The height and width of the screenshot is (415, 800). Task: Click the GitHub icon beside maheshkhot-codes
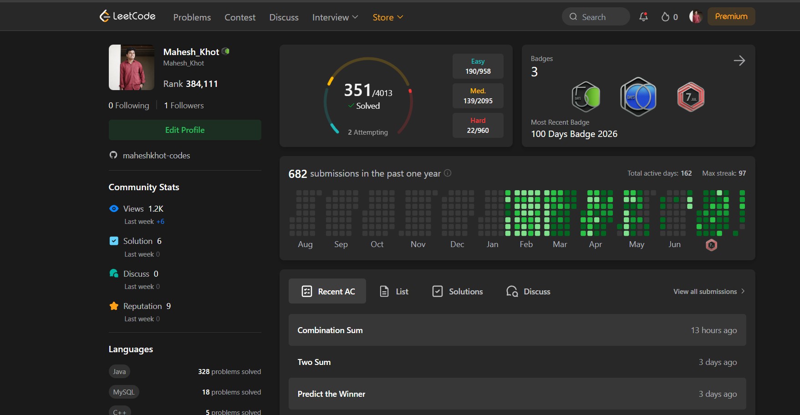click(113, 155)
